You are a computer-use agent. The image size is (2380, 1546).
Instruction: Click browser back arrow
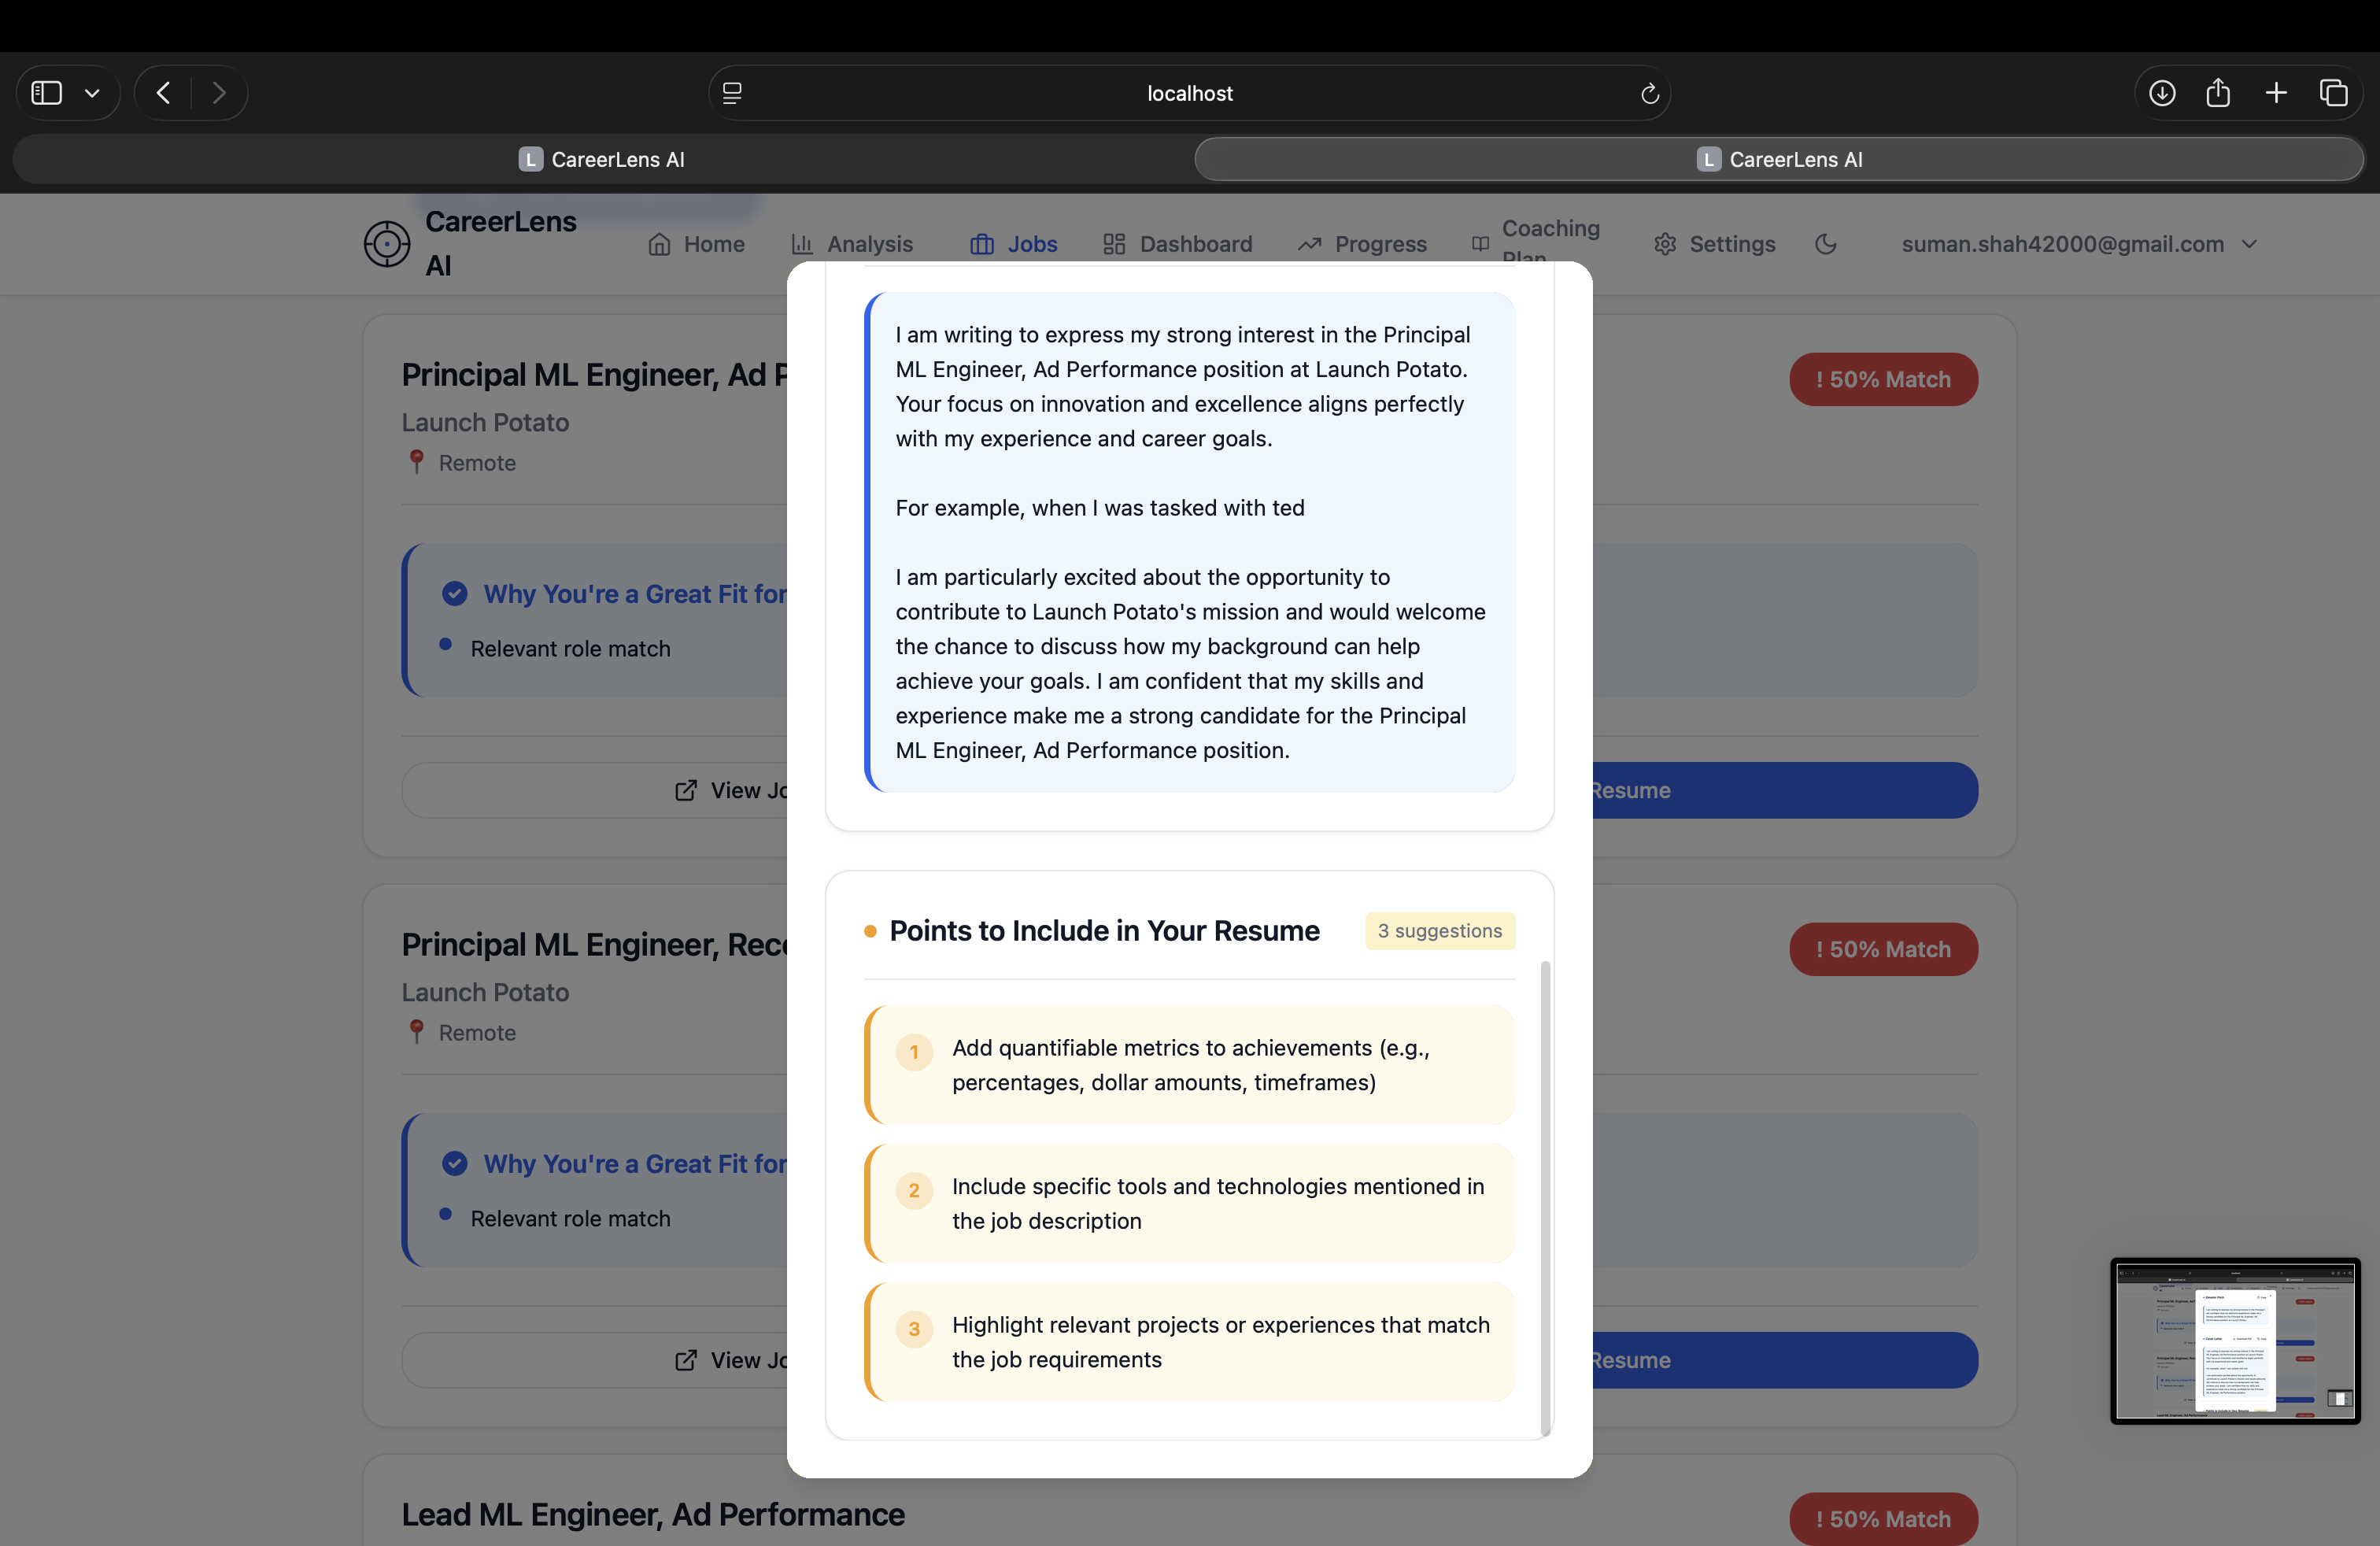[x=164, y=93]
